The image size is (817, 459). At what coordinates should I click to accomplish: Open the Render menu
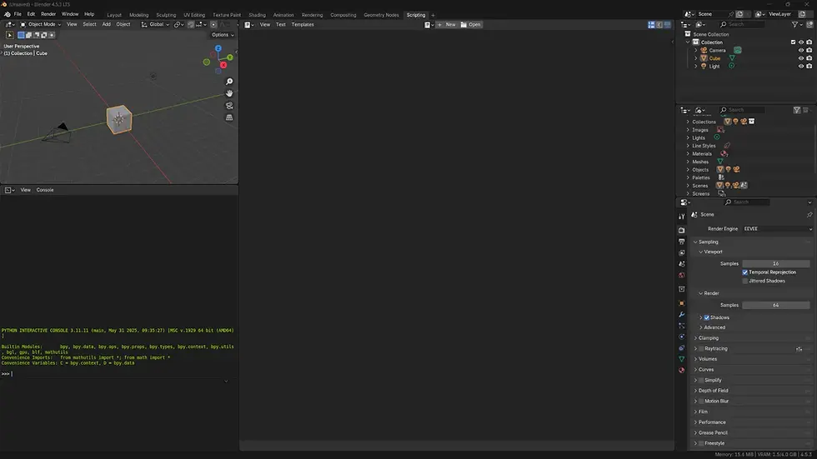point(48,14)
